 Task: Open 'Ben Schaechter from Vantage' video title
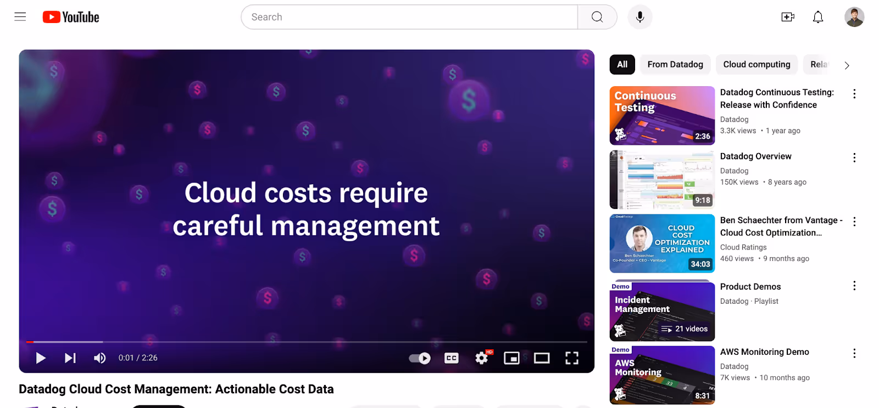(x=781, y=226)
